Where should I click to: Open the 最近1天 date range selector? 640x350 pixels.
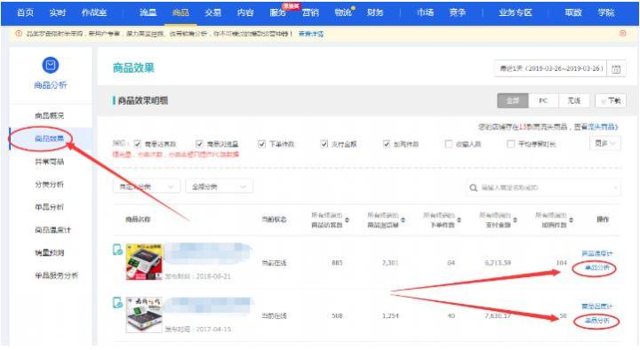(x=551, y=68)
